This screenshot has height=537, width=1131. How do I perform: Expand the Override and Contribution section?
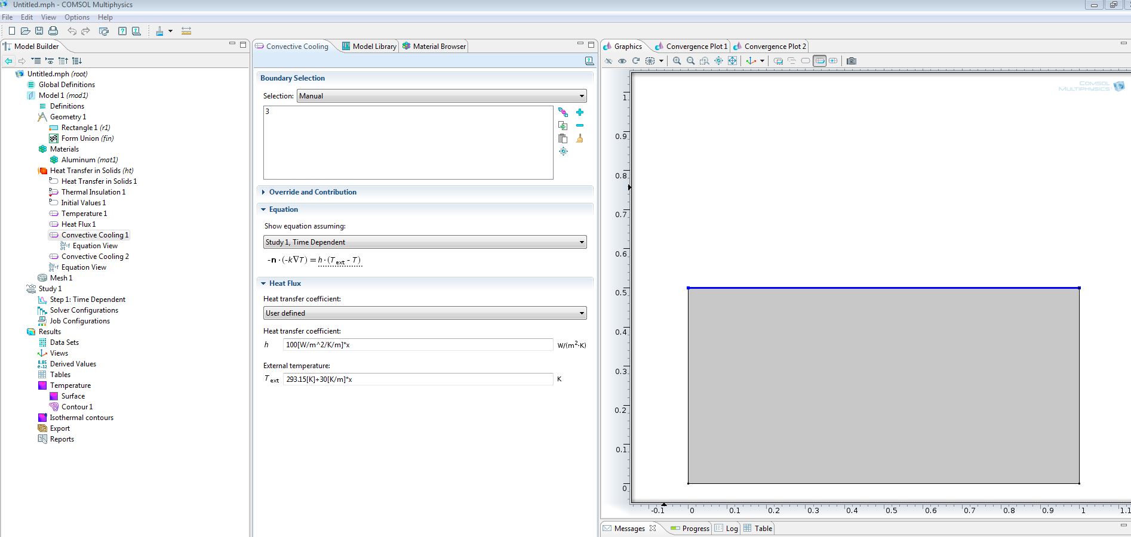pos(312,192)
